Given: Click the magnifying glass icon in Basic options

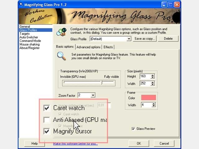Looking at the screenshot, I should click(x=62, y=56).
